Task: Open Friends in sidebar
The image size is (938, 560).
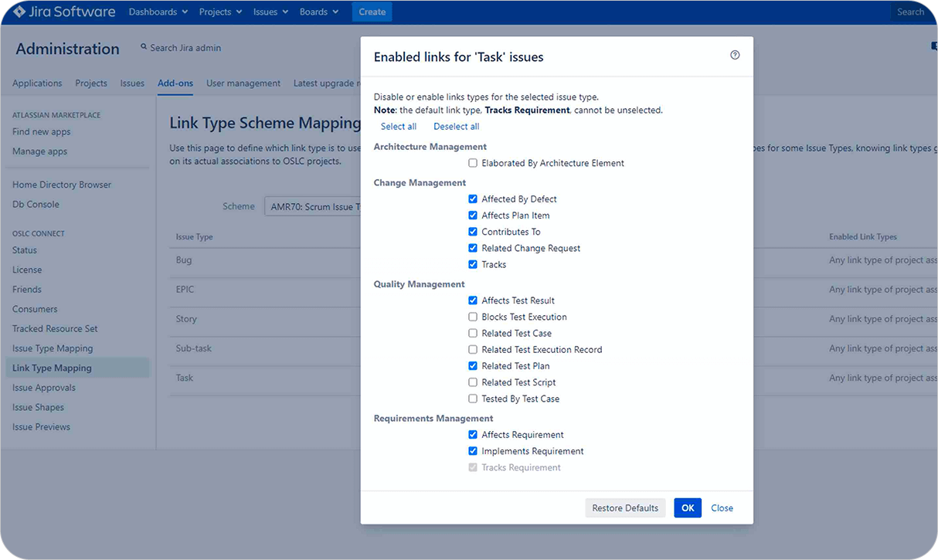Action: click(27, 290)
